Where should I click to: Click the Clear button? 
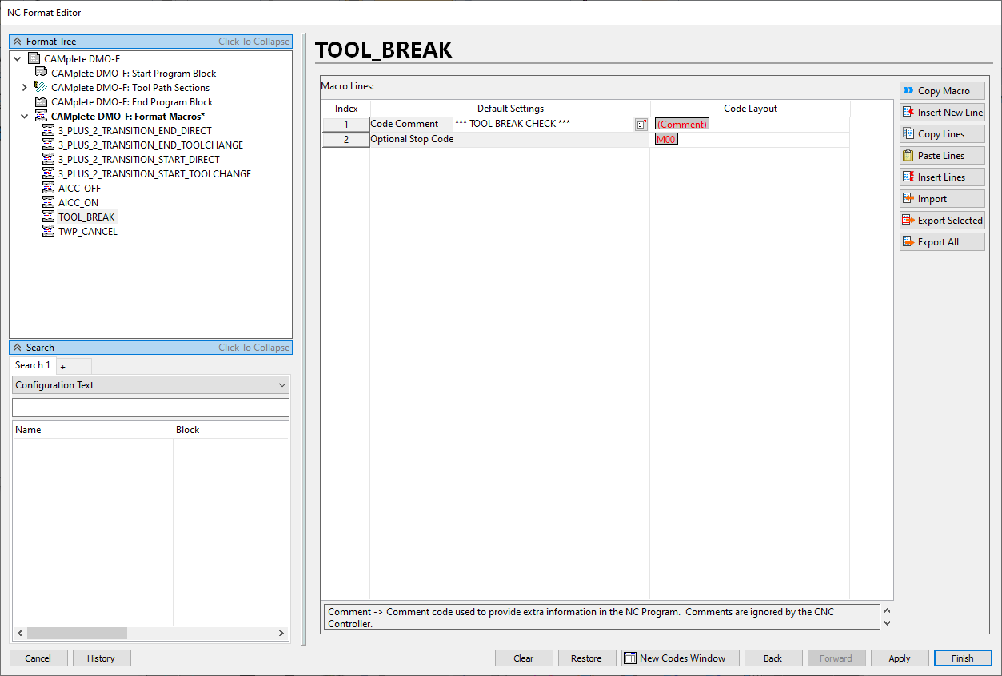click(x=524, y=658)
